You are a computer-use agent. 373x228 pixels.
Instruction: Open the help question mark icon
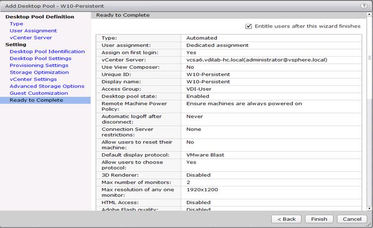tap(364, 6)
